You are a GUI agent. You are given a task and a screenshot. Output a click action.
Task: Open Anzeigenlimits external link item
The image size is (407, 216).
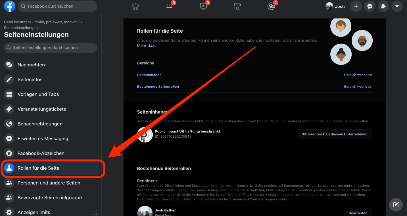point(34,212)
